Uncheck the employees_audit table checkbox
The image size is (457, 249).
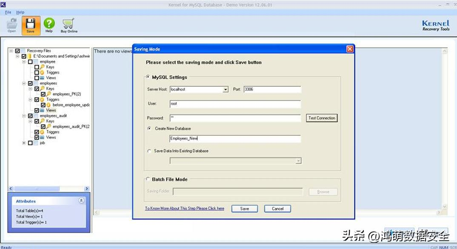(x=30, y=116)
